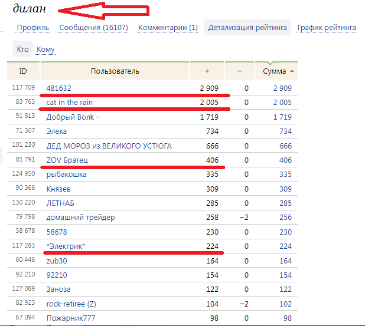Click Сумма value 1 719

[282, 117]
